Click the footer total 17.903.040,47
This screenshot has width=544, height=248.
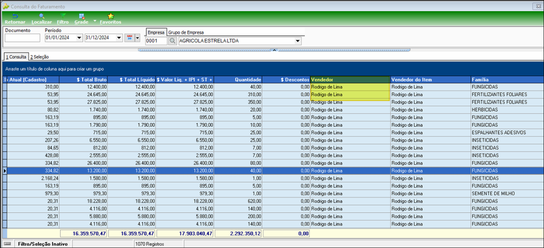point(185,234)
